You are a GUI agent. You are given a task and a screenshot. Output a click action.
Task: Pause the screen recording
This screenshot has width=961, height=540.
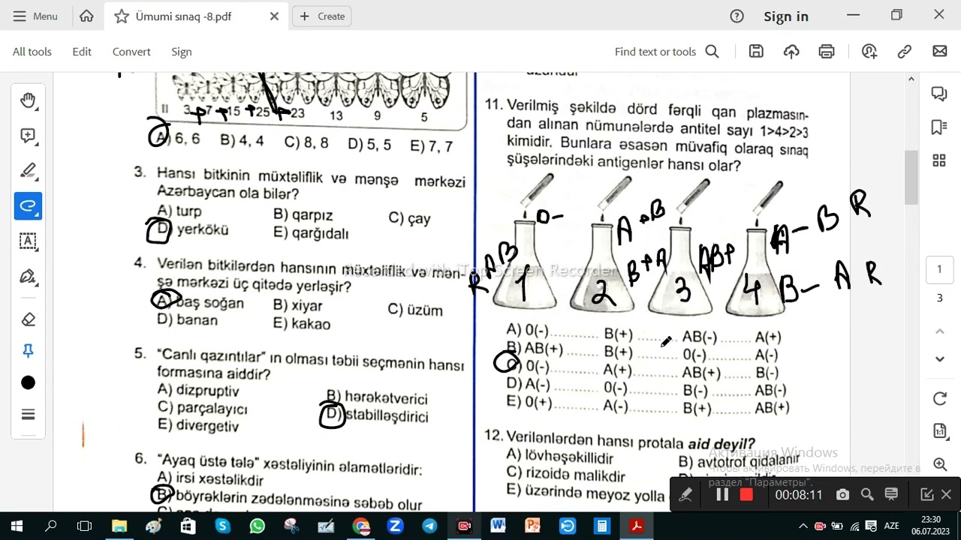pos(722,495)
